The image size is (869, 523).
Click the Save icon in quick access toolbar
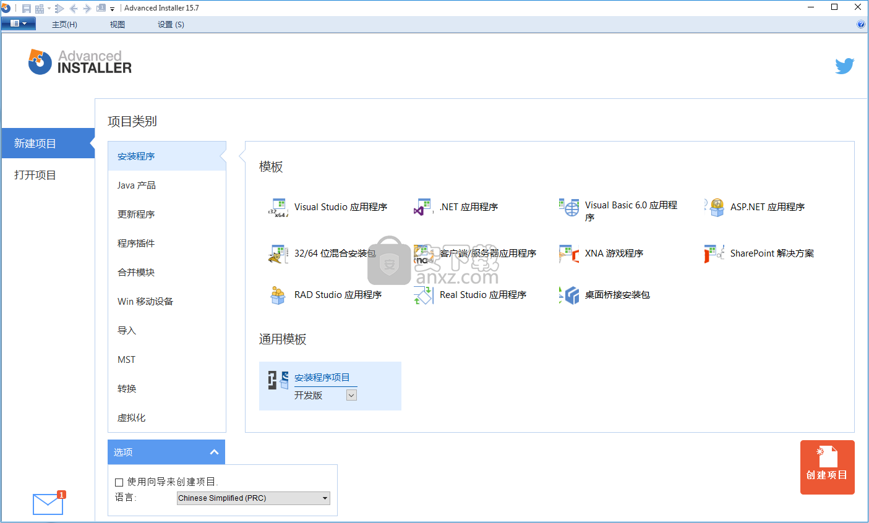pos(26,9)
